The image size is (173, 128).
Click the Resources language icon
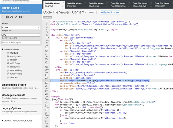8,67
